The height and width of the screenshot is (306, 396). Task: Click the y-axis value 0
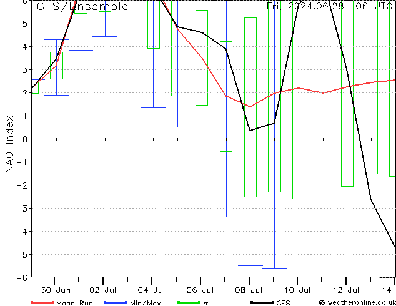tap(25, 139)
